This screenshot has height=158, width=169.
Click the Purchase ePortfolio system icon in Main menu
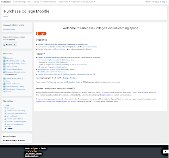tap(4, 72)
